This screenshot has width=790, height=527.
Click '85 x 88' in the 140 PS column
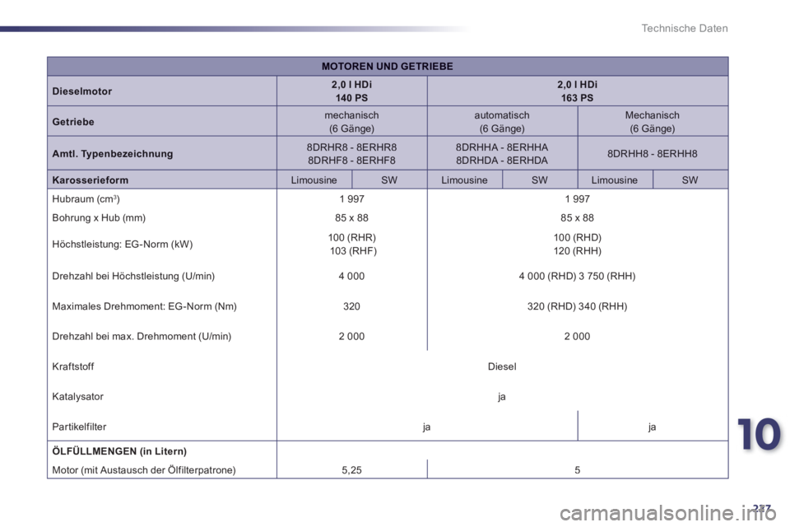point(351,218)
